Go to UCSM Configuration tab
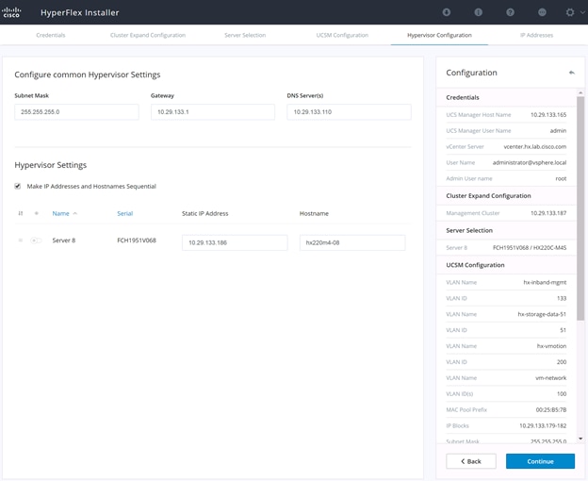Viewport: 588px width, 481px height. pos(342,35)
